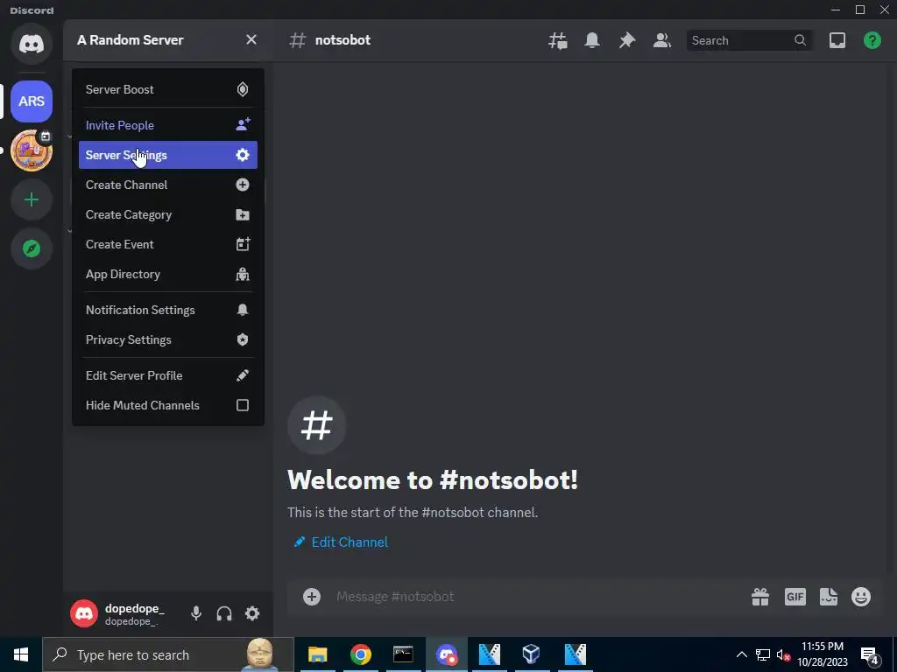Select Invite People menu entry

pyautogui.click(x=167, y=125)
